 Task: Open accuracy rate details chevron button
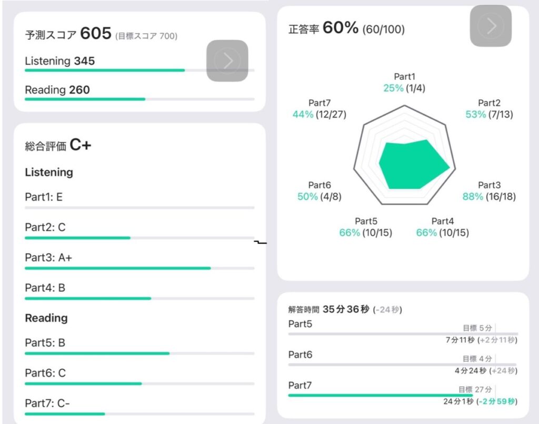tap(491, 25)
